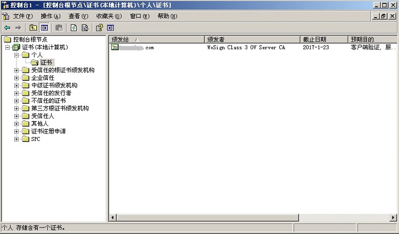Expand the 中级证书颁发机构 node
This screenshot has height=234, width=399.
(16, 85)
